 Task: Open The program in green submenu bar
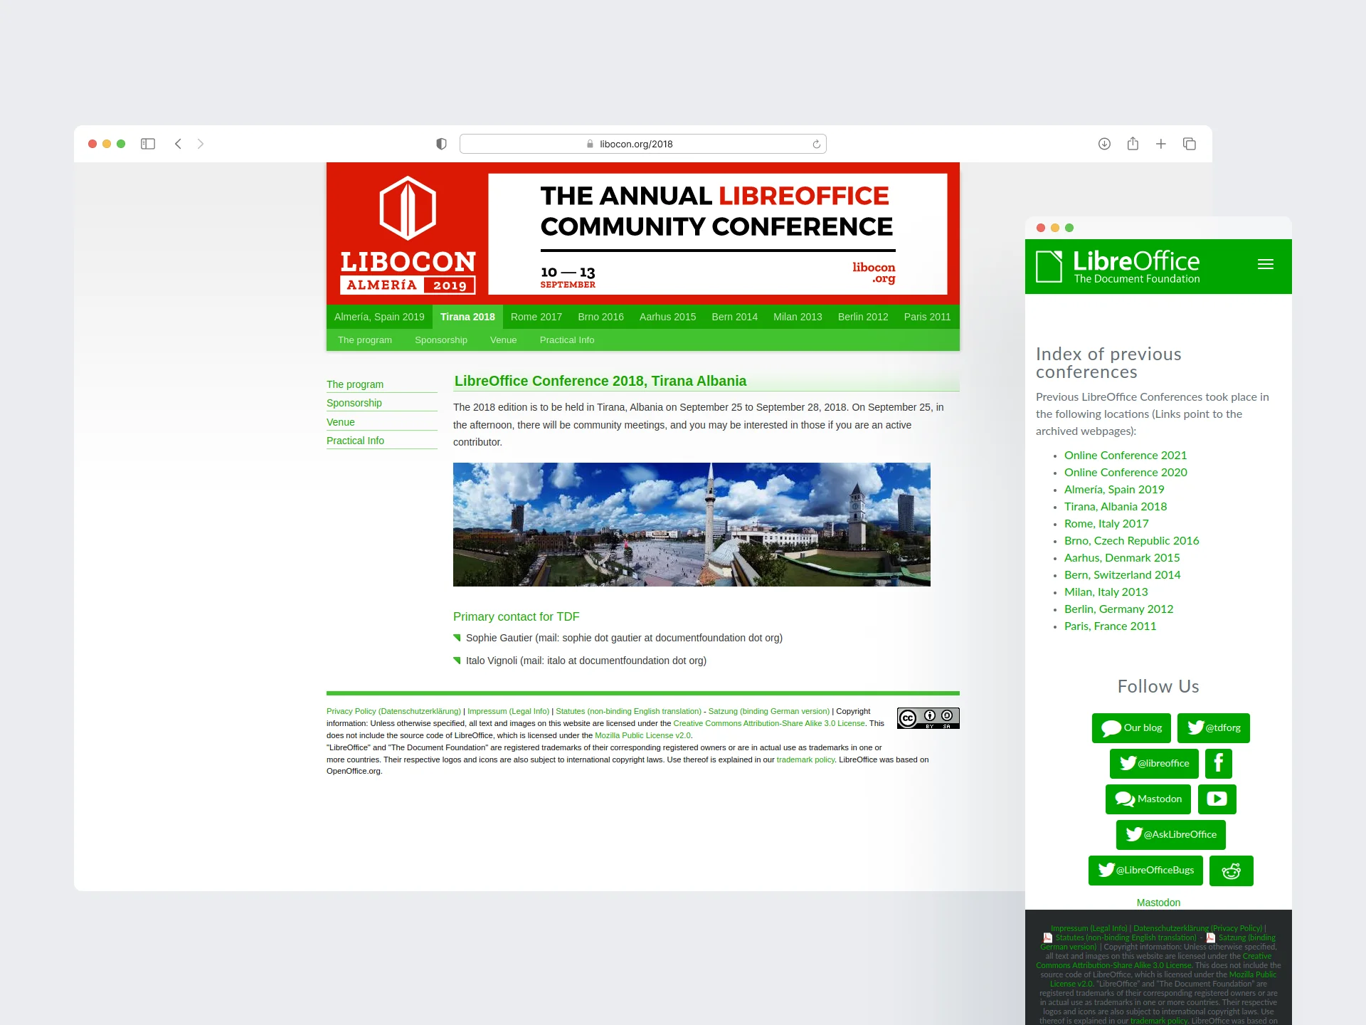coord(365,340)
